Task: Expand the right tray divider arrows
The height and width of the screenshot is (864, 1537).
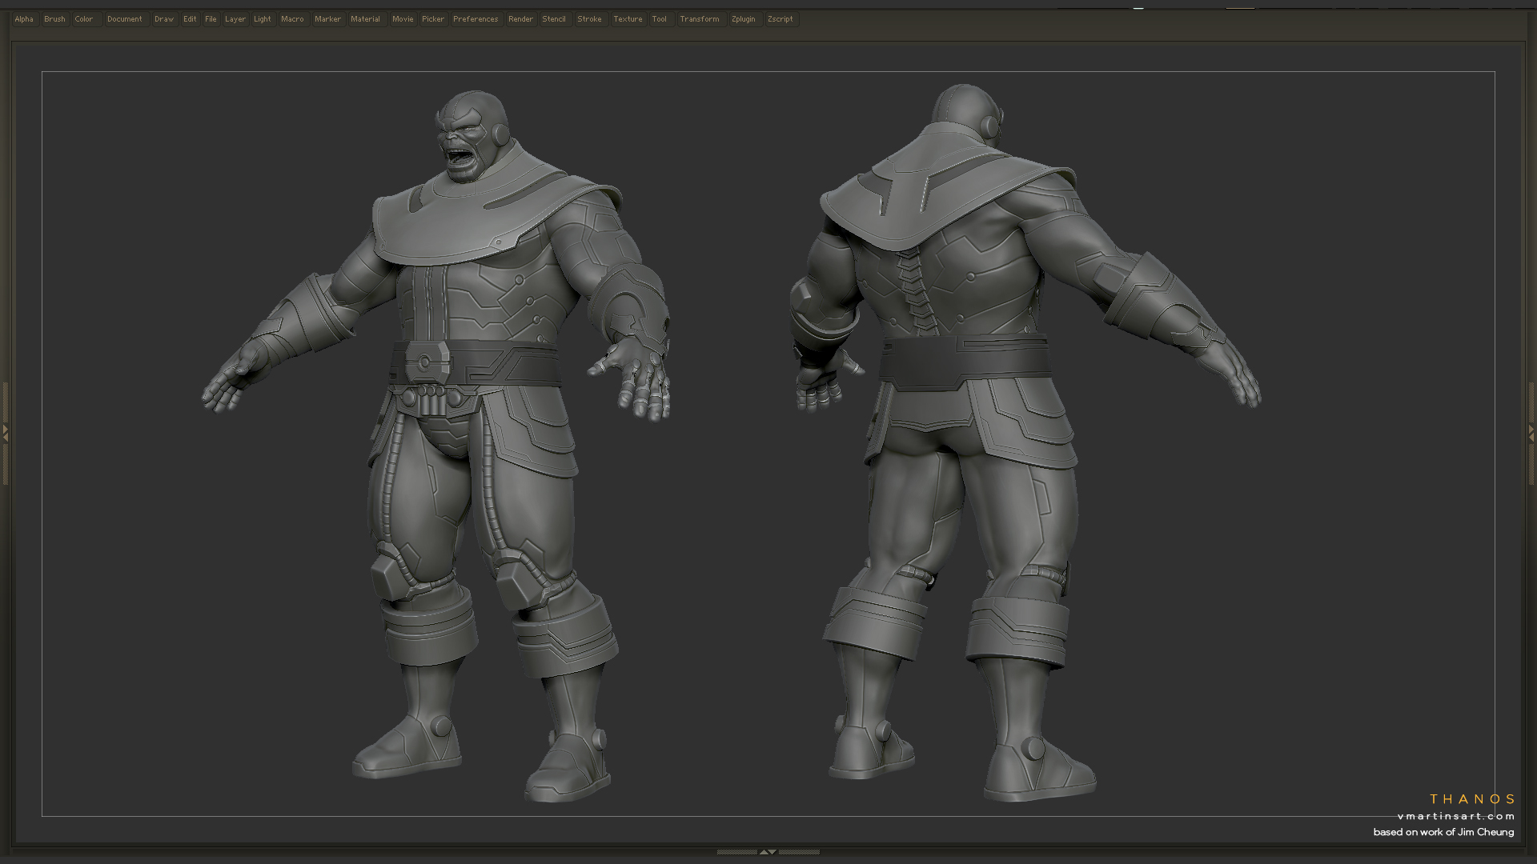Action: (x=1531, y=433)
